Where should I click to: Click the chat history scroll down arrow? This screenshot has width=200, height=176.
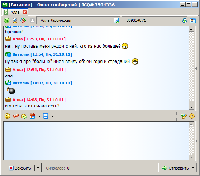click(x=191, y=107)
